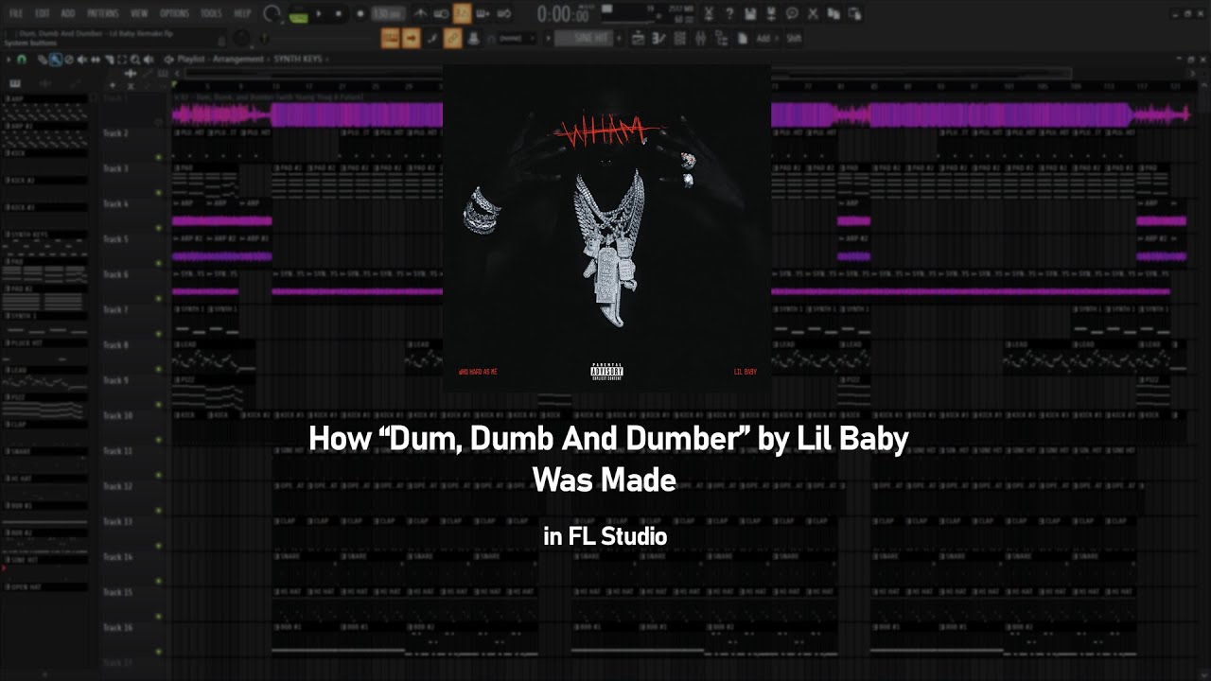The image size is (1211, 681).
Task: Click the rightmost paste/clone icon in top toolbar
Action: point(854,14)
